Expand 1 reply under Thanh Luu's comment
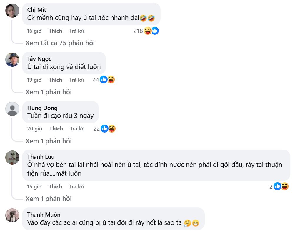 tap(49, 199)
